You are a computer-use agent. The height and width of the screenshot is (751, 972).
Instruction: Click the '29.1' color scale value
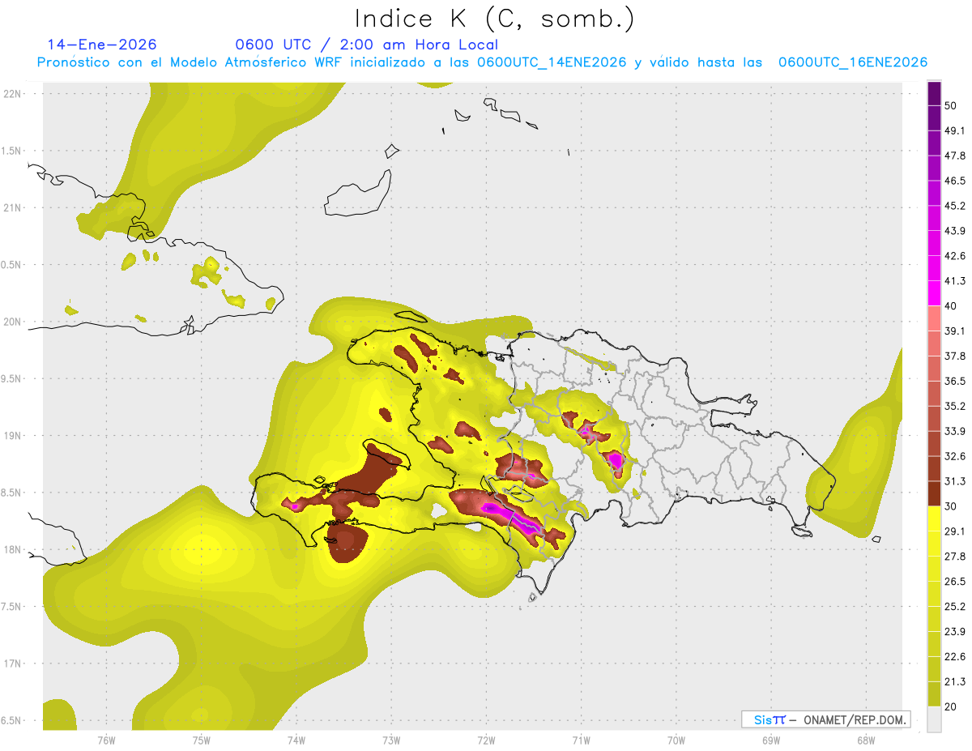click(x=955, y=531)
